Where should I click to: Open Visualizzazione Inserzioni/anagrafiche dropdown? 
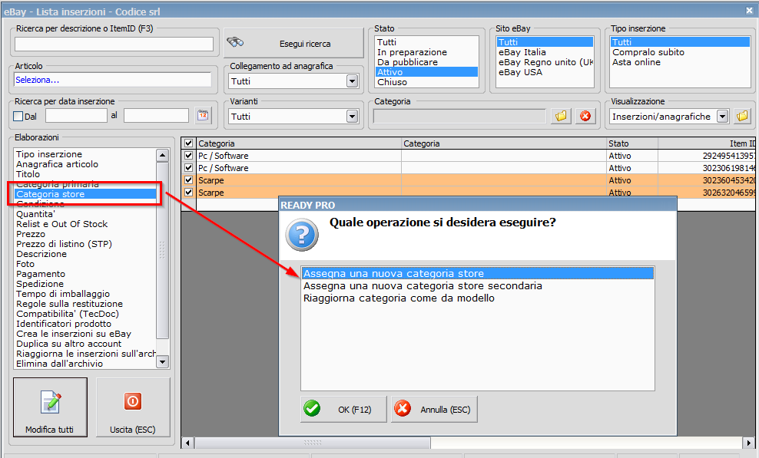point(722,117)
